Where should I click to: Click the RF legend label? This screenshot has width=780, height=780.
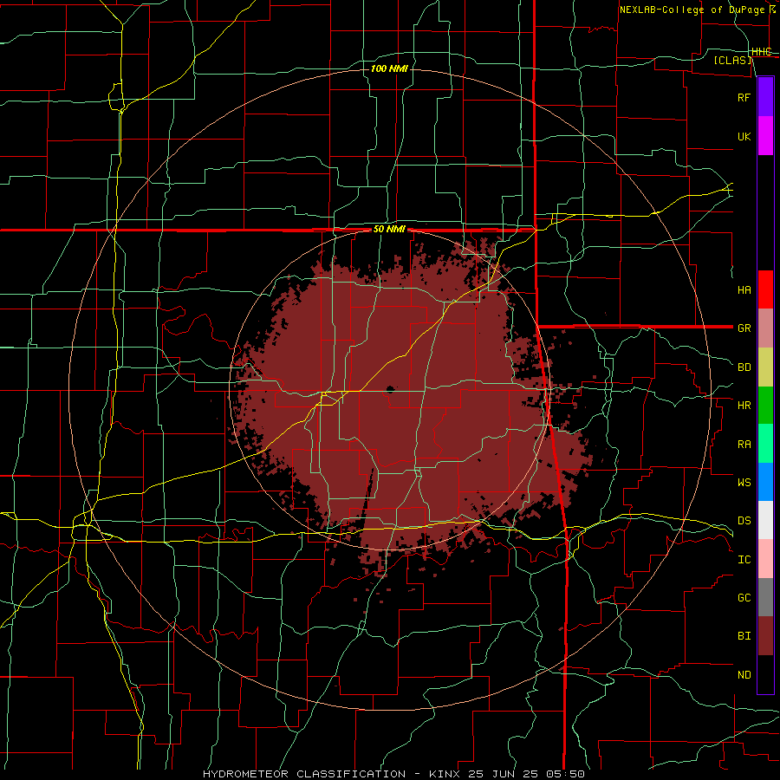tap(744, 97)
